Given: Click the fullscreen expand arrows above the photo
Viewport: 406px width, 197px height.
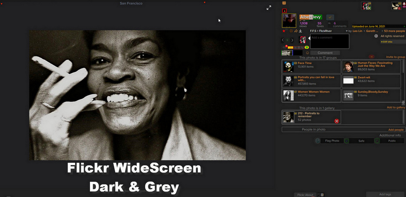Looking at the screenshot, I should coord(269,8).
